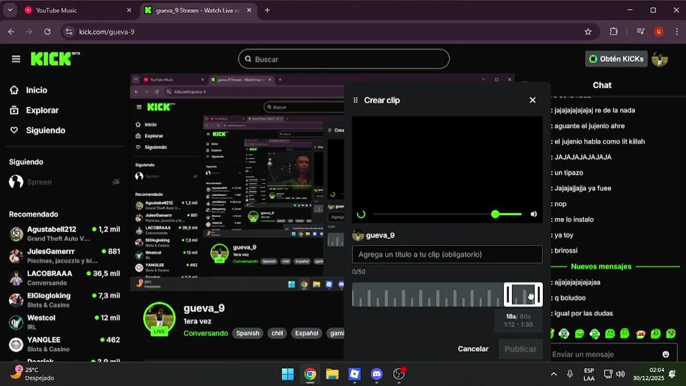
Task: Close the YouTube Music tab
Action: tap(129, 10)
